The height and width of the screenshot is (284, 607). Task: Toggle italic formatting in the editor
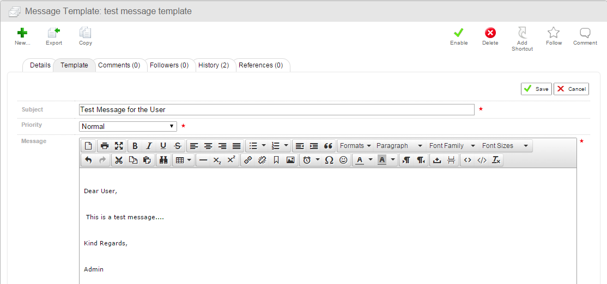[x=149, y=146]
